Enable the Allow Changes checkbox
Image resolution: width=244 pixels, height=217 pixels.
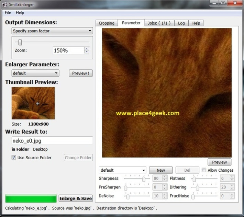(204, 170)
